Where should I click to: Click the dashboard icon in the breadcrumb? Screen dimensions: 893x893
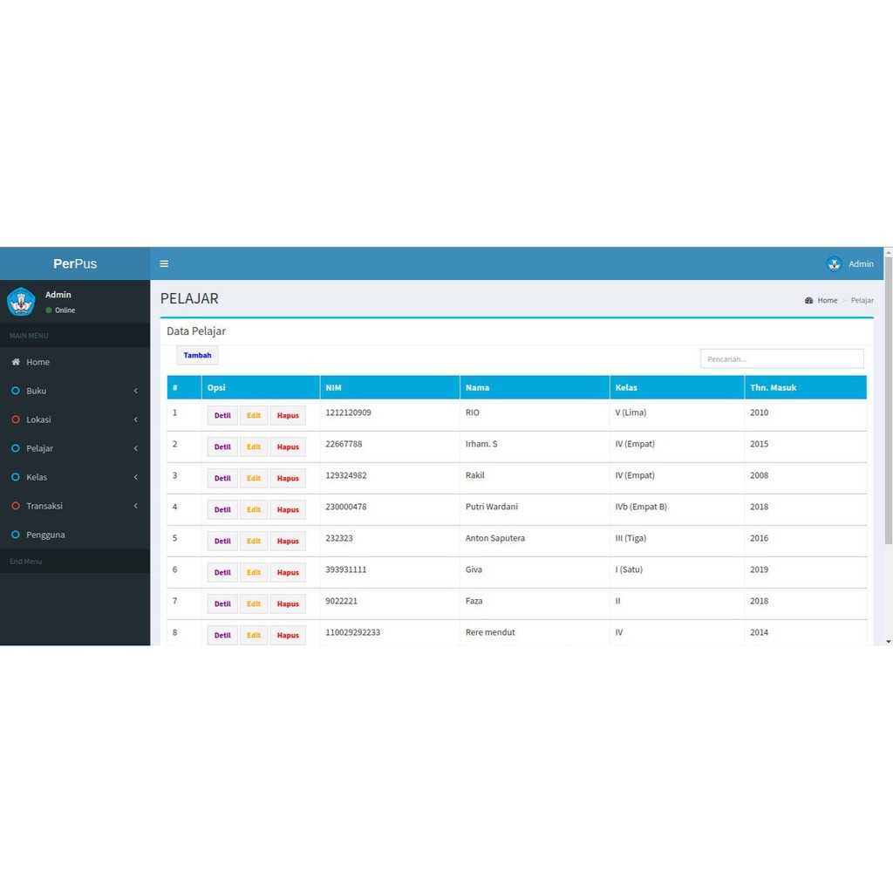[x=808, y=300]
